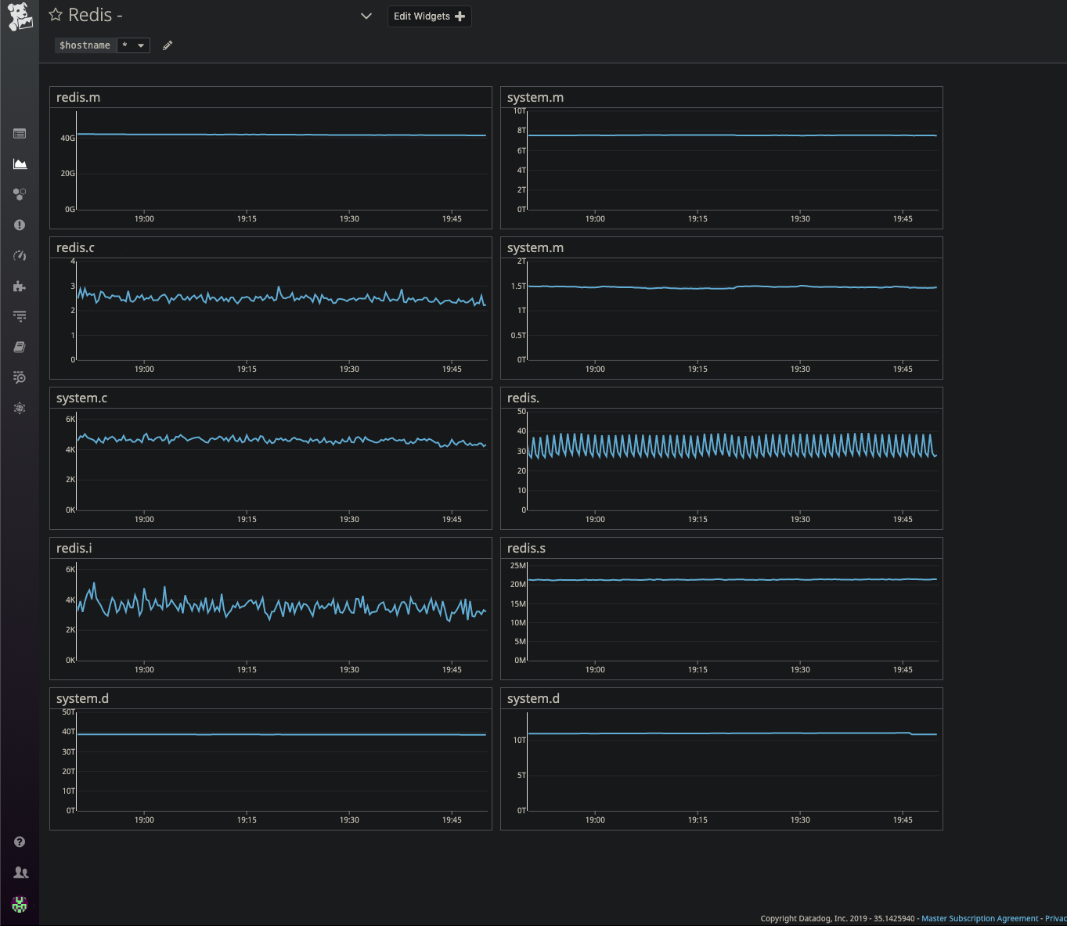Open Logs search icon in sidebar
The width and height of the screenshot is (1067, 926).
[20, 377]
